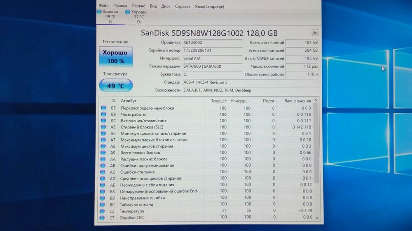Screen dimensions: 412x231
Task: Click the next disk arrow button
Action: click(x=315, y=33)
